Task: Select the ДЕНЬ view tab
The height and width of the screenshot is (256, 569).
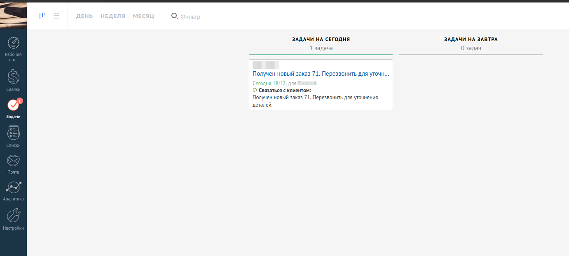Action: pos(84,16)
